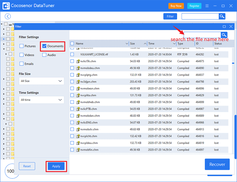
Task: Click the nvmobdan.chm file icon
Action: coord(78,116)
